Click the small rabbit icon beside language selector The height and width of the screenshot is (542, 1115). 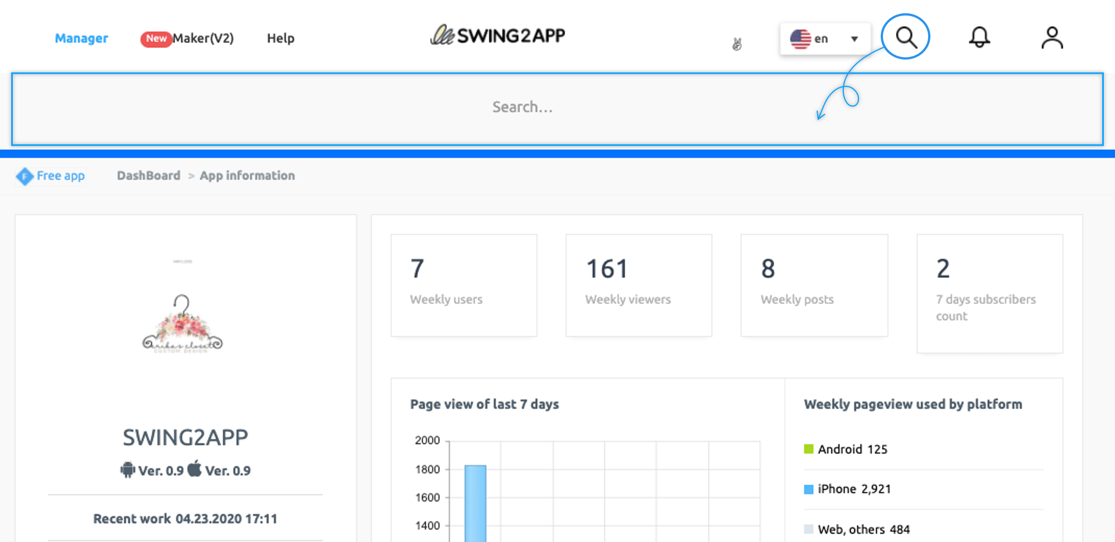737,44
